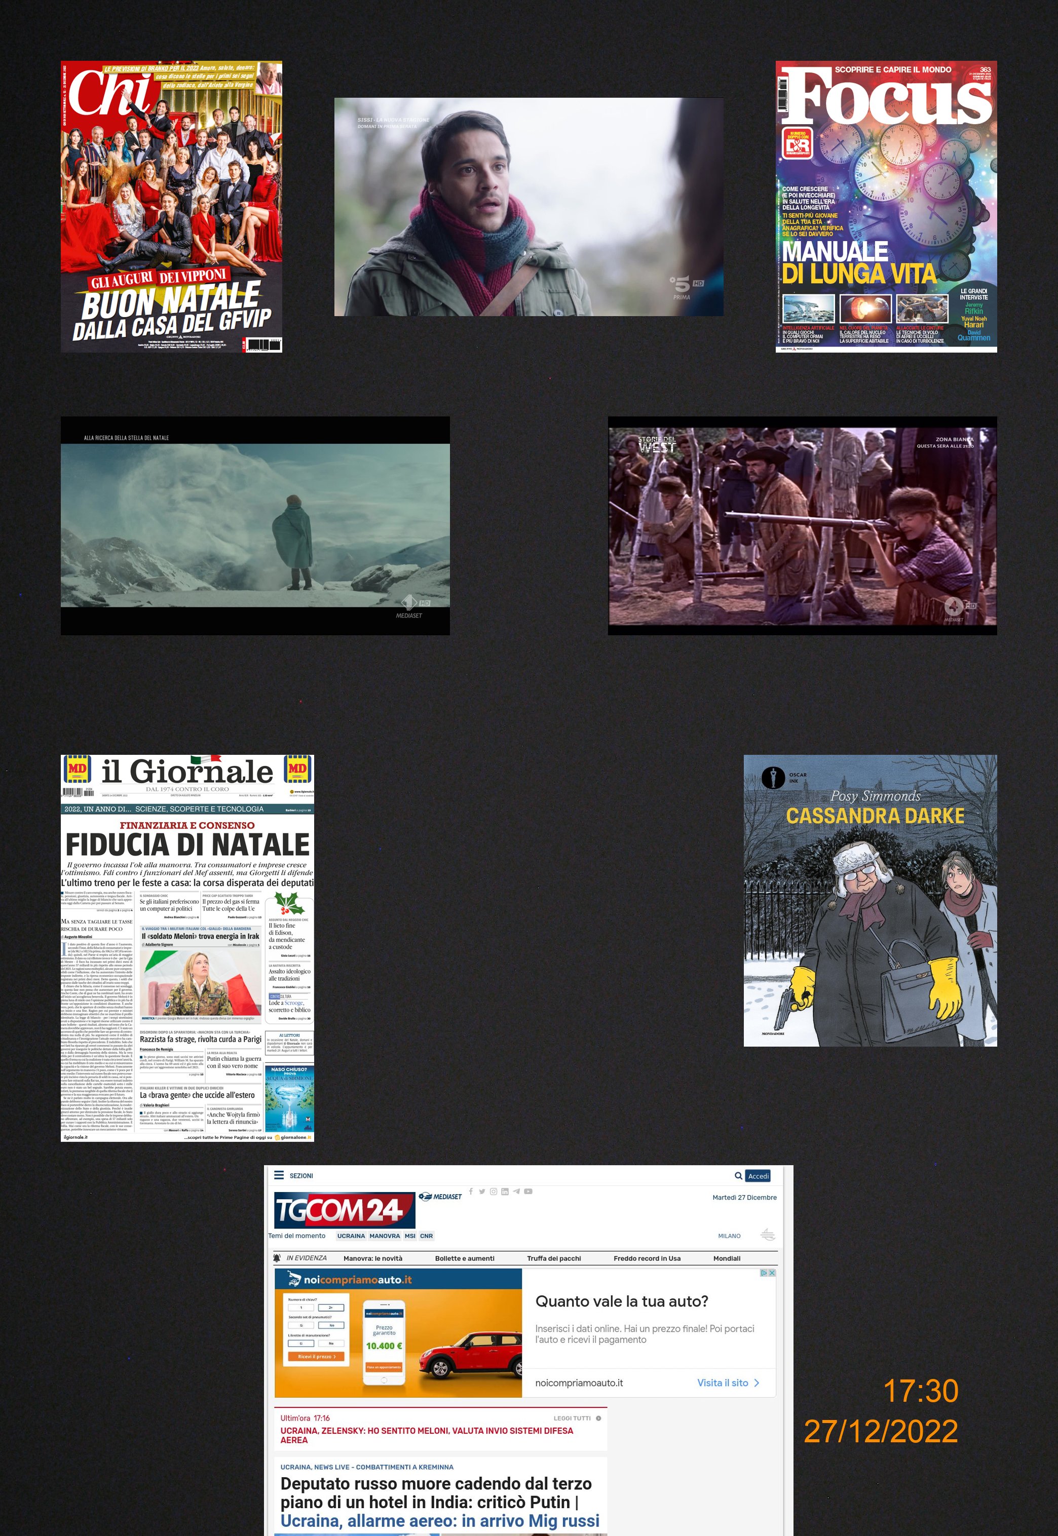The height and width of the screenshot is (1536, 1058).
Task: Open 'Freddo record in Usa' item
Action: tap(647, 1258)
